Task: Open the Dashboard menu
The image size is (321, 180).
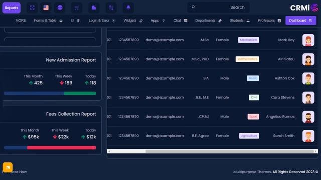Action: point(301,20)
